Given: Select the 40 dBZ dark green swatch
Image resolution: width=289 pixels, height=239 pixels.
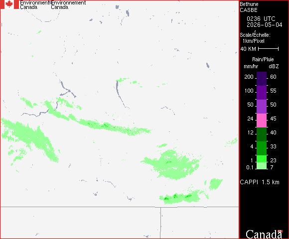Looking at the screenshot, I should click(262, 134).
